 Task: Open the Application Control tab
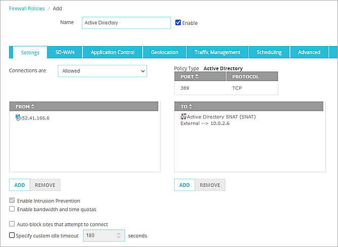click(112, 52)
